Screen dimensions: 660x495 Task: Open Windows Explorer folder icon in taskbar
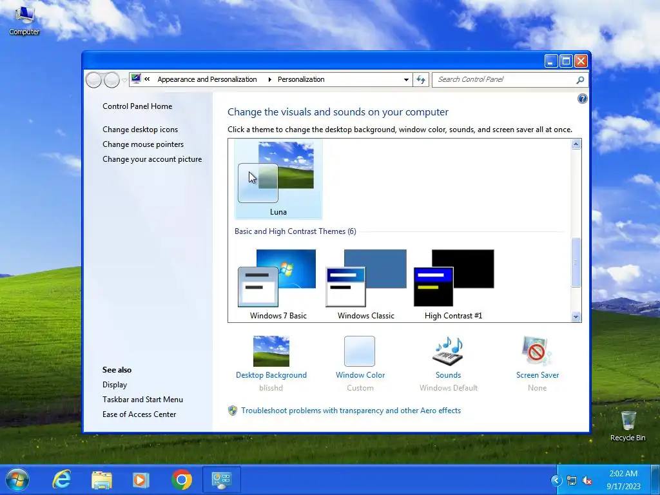(x=101, y=480)
